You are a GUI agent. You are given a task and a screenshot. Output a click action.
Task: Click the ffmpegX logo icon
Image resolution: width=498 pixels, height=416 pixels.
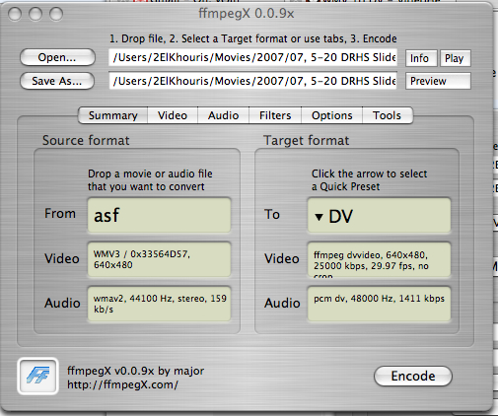pos(37,376)
